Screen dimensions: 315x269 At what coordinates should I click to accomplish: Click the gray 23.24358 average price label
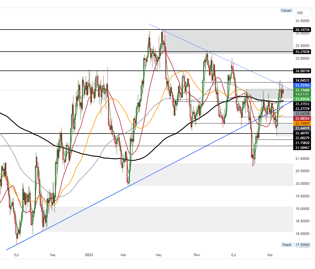click(x=302, y=113)
